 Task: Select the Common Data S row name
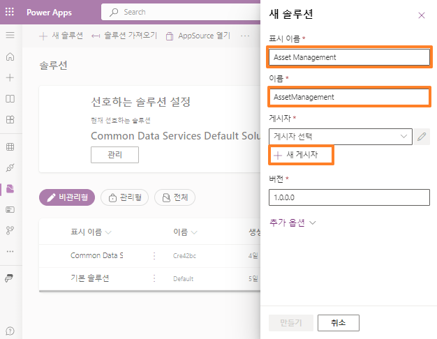[x=97, y=255]
